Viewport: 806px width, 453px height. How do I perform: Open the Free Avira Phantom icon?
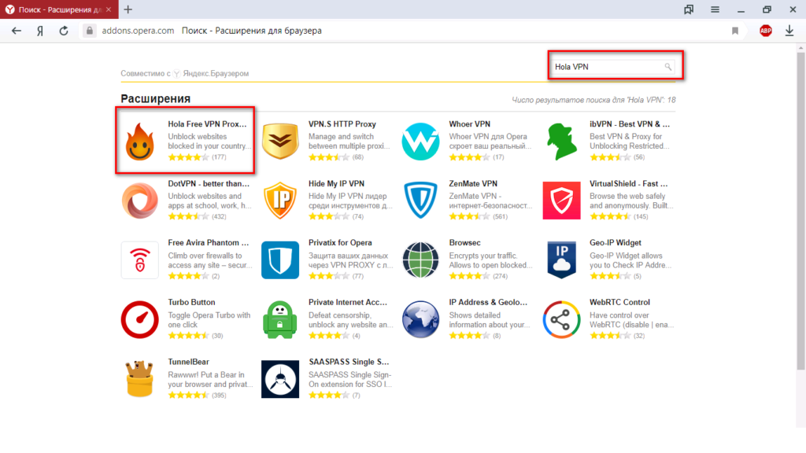coord(140,260)
